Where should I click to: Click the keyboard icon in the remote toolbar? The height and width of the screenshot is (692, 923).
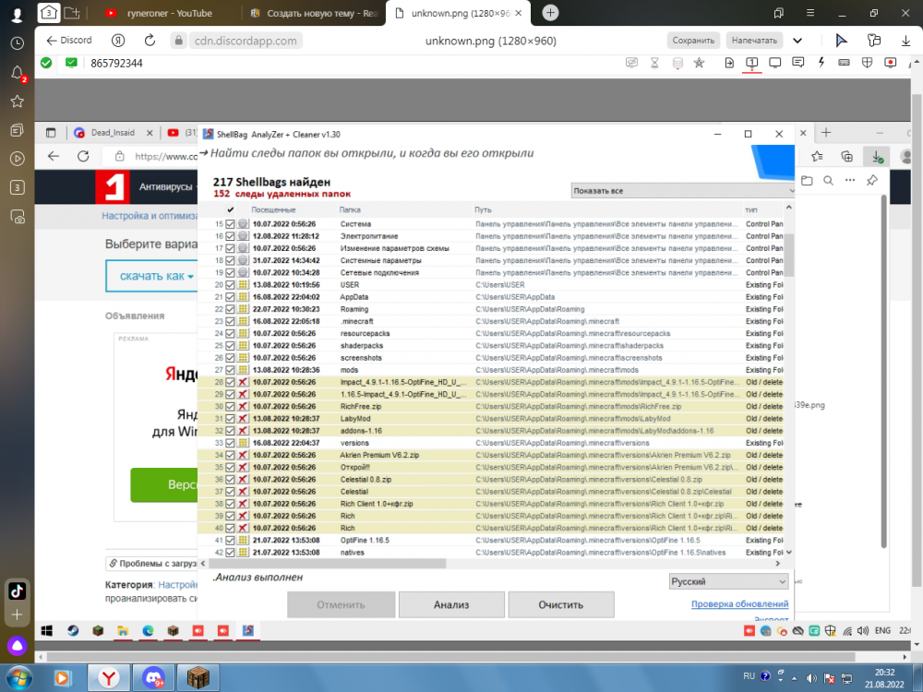845,63
